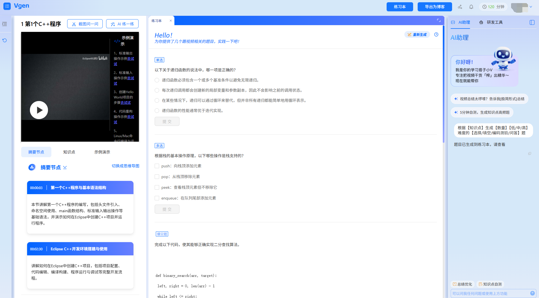The width and height of the screenshot is (539, 298).
Task: Select option 递归函数必须包含一个或多个基准条件
Action: point(157,80)
